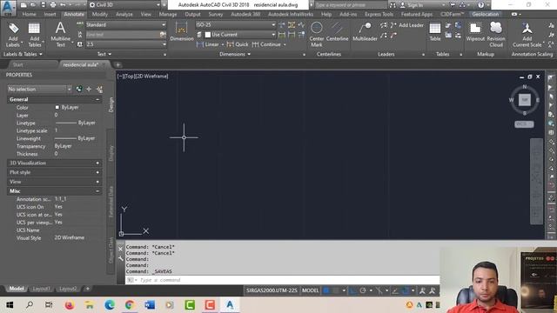
Task: Click the Color ByLayer swatch in Properties
Action: click(57, 107)
